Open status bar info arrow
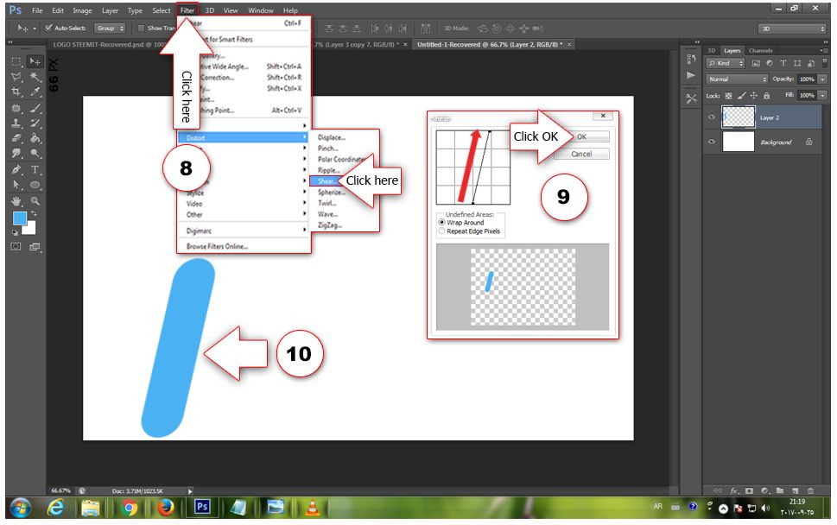The image size is (837, 525). (190, 490)
